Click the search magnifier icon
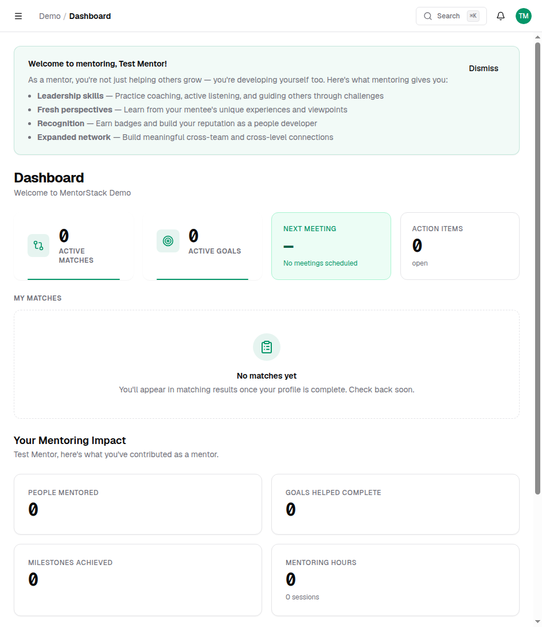This screenshot has width=542, height=627. 428,15
